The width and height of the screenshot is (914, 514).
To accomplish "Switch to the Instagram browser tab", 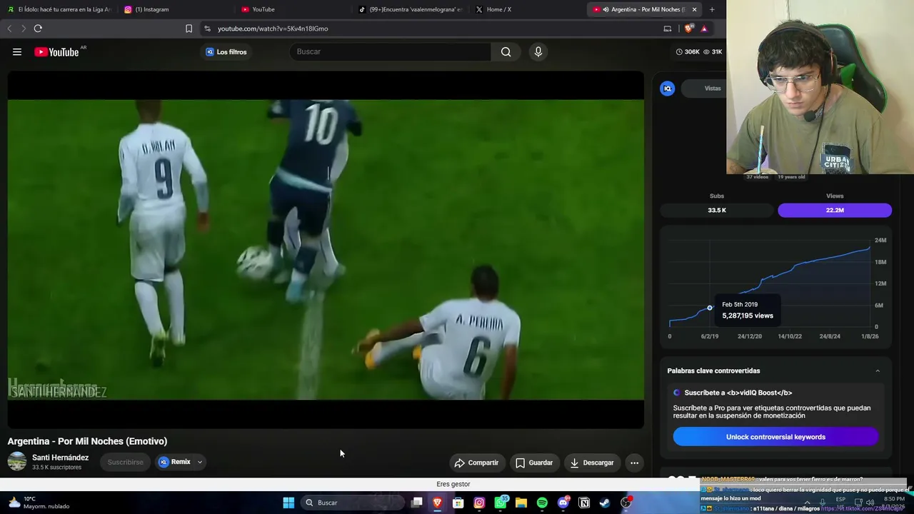I will [177, 9].
